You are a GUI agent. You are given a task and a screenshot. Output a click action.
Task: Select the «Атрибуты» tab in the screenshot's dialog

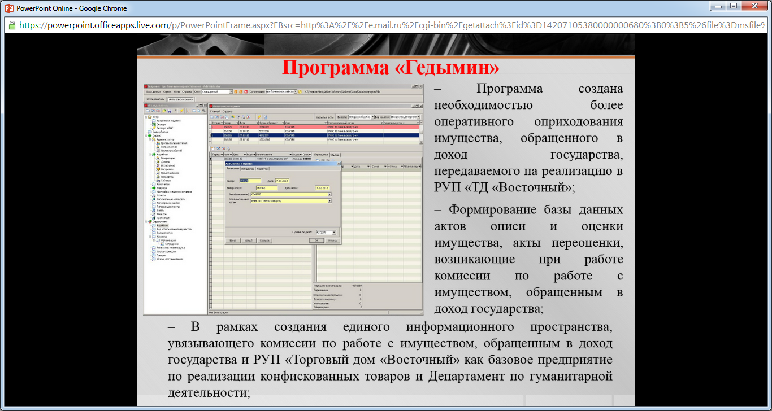click(x=262, y=169)
